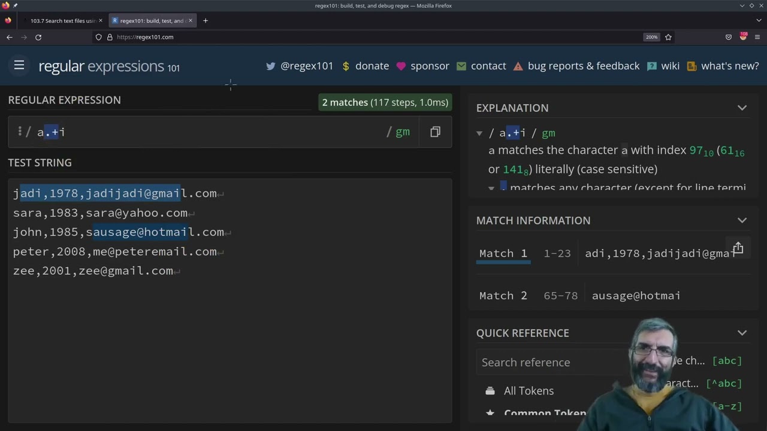Click the what's new newspaper icon

click(x=691, y=66)
